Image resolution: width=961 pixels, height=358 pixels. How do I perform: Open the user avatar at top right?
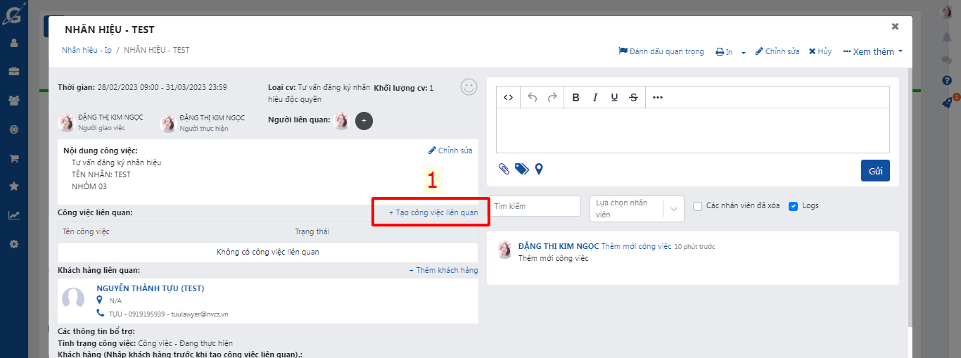[947, 12]
